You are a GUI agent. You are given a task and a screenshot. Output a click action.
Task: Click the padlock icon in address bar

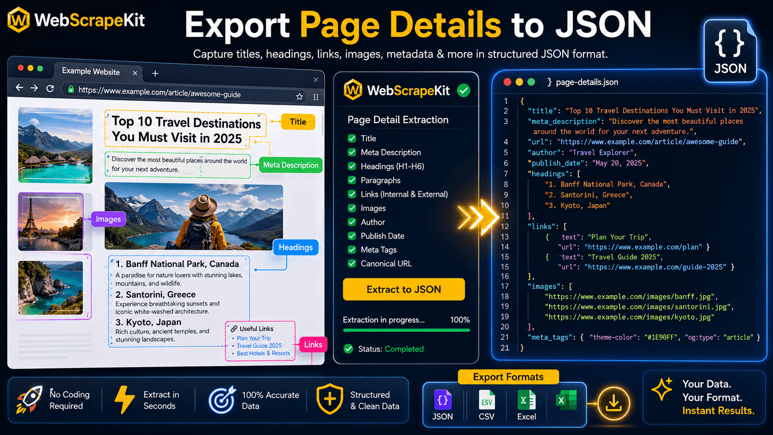(x=71, y=89)
